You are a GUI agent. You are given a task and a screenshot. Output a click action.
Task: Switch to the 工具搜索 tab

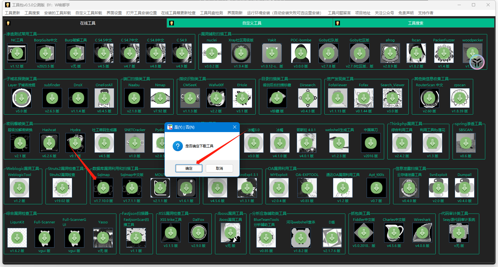(x=414, y=23)
